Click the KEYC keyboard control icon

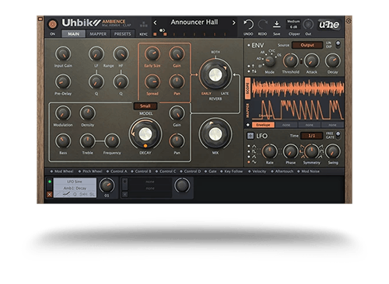tap(143, 25)
